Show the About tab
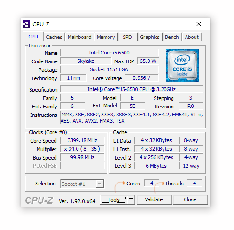This screenshot has height=230, width=234. [x=192, y=37]
